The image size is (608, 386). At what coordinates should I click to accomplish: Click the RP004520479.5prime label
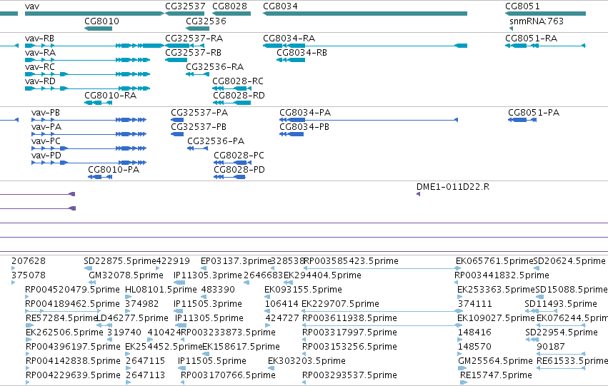72,290
